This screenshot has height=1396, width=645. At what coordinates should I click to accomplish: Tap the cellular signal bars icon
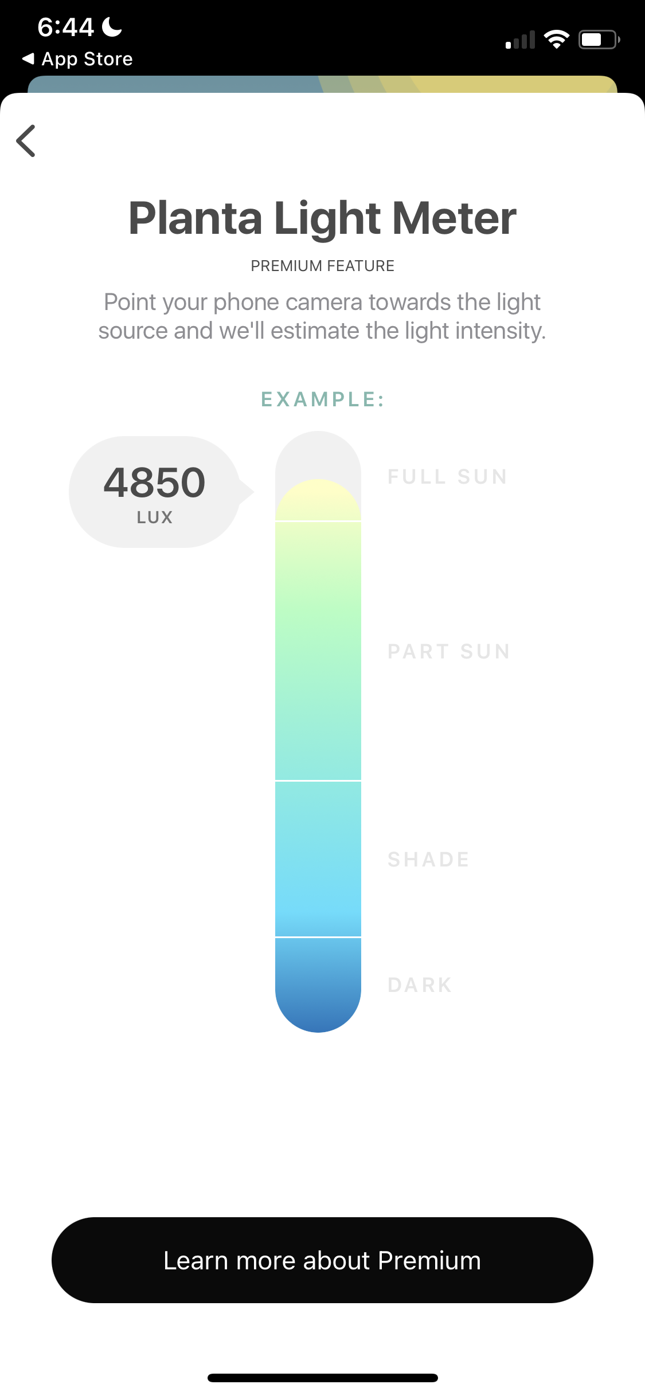tap(520, 40)
